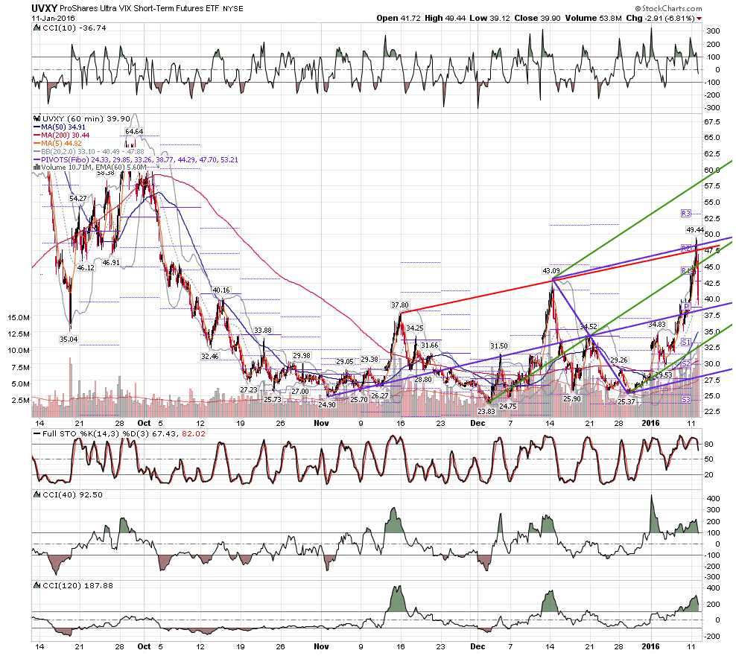
Task: Click the 43.09 peak price label
Action: point(551,271)
